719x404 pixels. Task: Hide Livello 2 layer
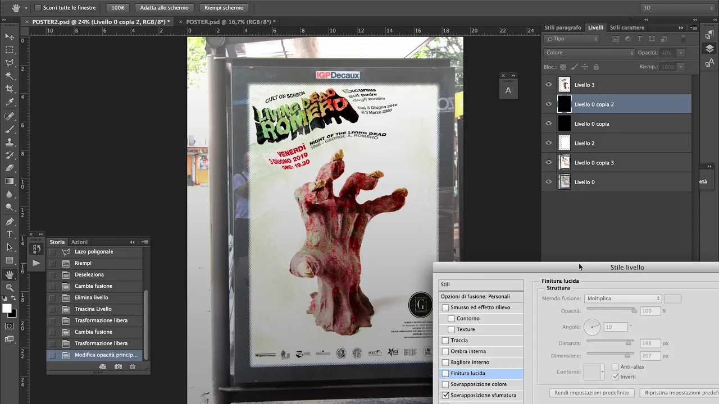coord(549,143)
